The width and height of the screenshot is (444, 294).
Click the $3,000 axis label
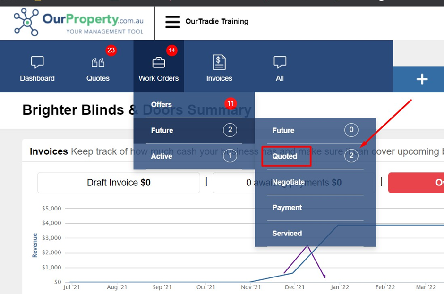(51, 238)
